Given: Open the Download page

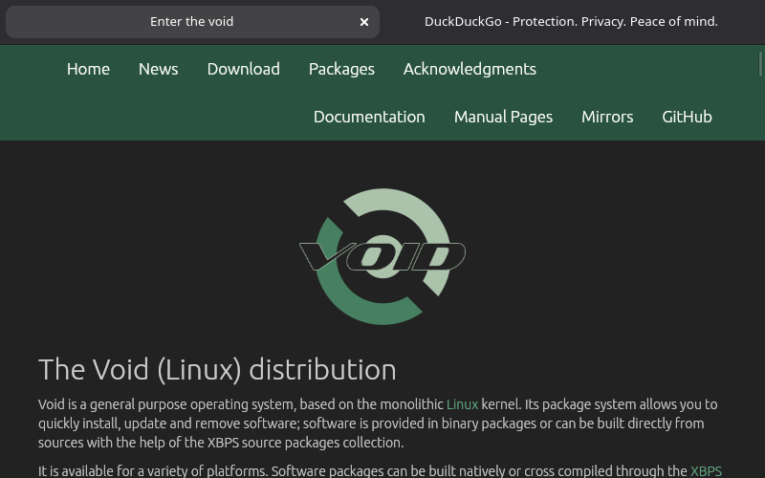Looking at the screenshot, I should click(243, 69).
